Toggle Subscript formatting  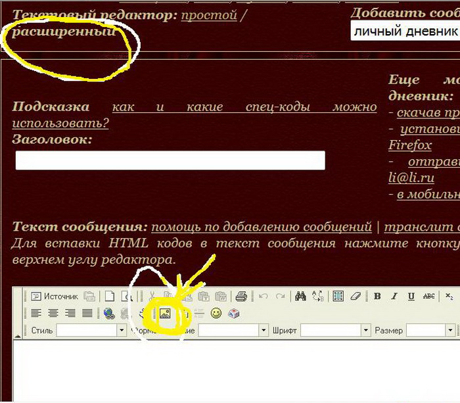[x=449, y=296]
